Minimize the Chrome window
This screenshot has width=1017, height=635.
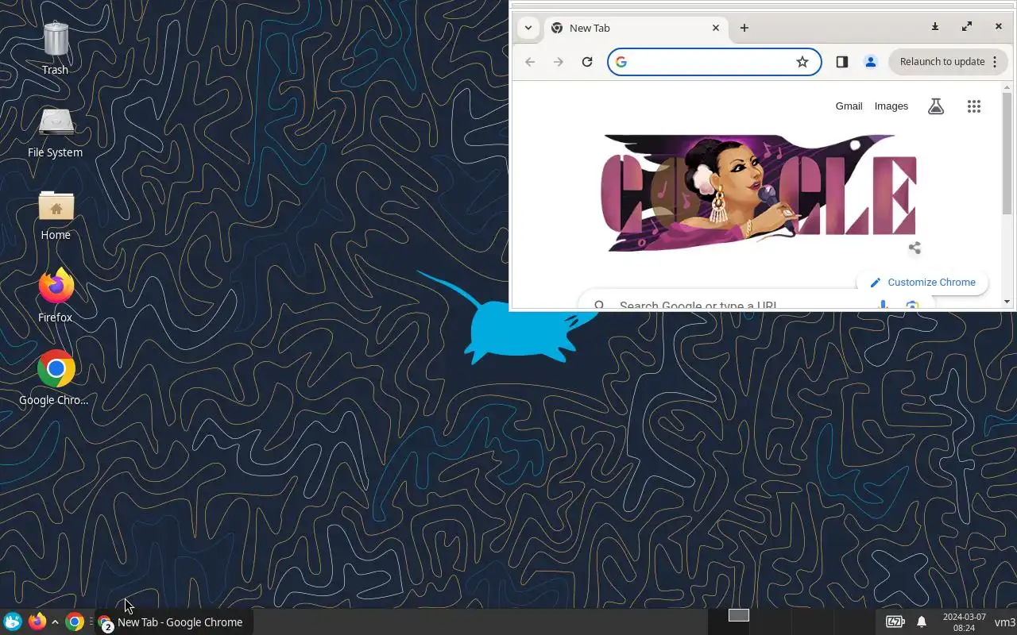pyautogui.click(x=935, y=27)
